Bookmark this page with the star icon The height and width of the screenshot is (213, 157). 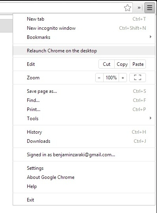click(127, 8)
